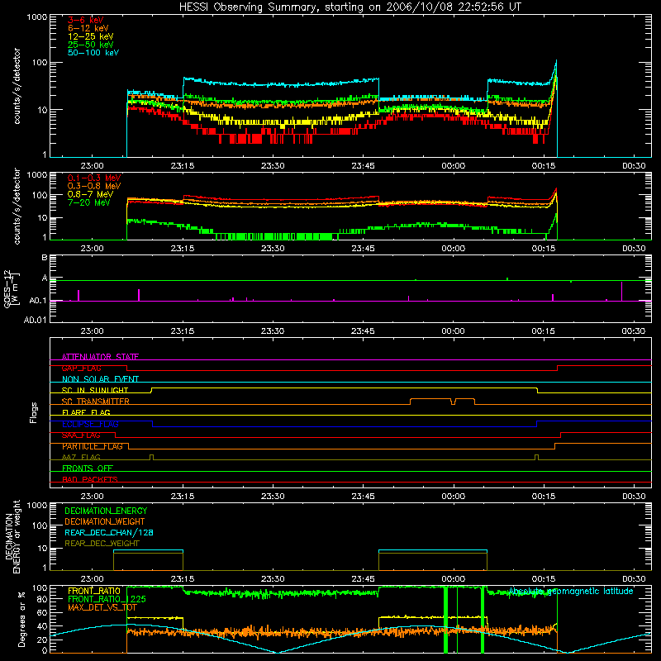Image resolution: width=661 pixels, height=661 pixels.
Task: Click the orange "6-12 keV" legend label
Action: [x=88, y=28]
